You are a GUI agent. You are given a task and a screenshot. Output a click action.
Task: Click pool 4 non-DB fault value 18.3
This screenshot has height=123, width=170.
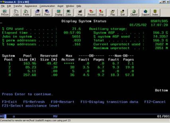coord(115,75)
